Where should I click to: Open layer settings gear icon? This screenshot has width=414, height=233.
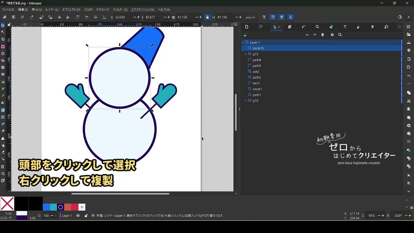332,35
